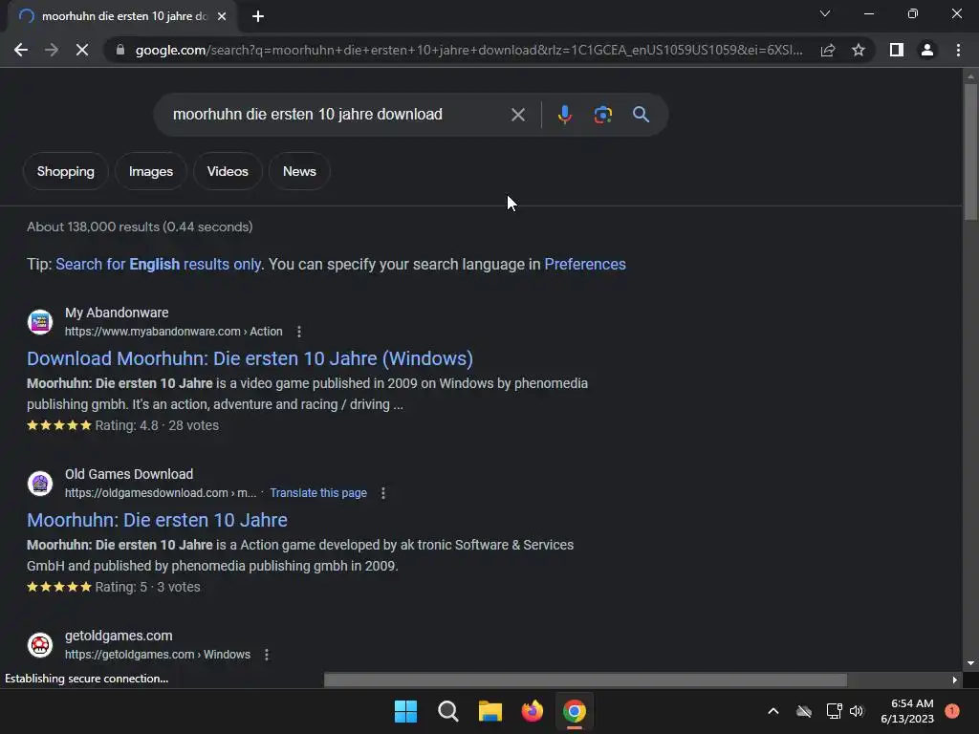Open Chrome's side panel
This screenshot has height=734, width=979.
tap(897, 50)
